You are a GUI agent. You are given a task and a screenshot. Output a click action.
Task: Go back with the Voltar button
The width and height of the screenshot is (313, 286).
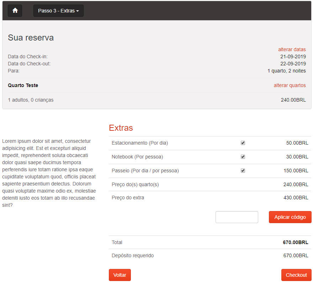(x=120, y=275)
